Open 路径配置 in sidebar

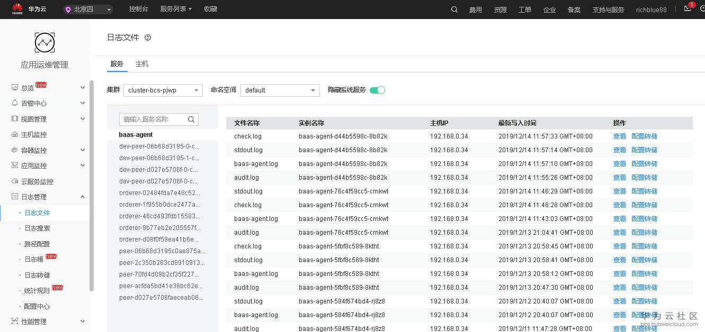(37, 244)
